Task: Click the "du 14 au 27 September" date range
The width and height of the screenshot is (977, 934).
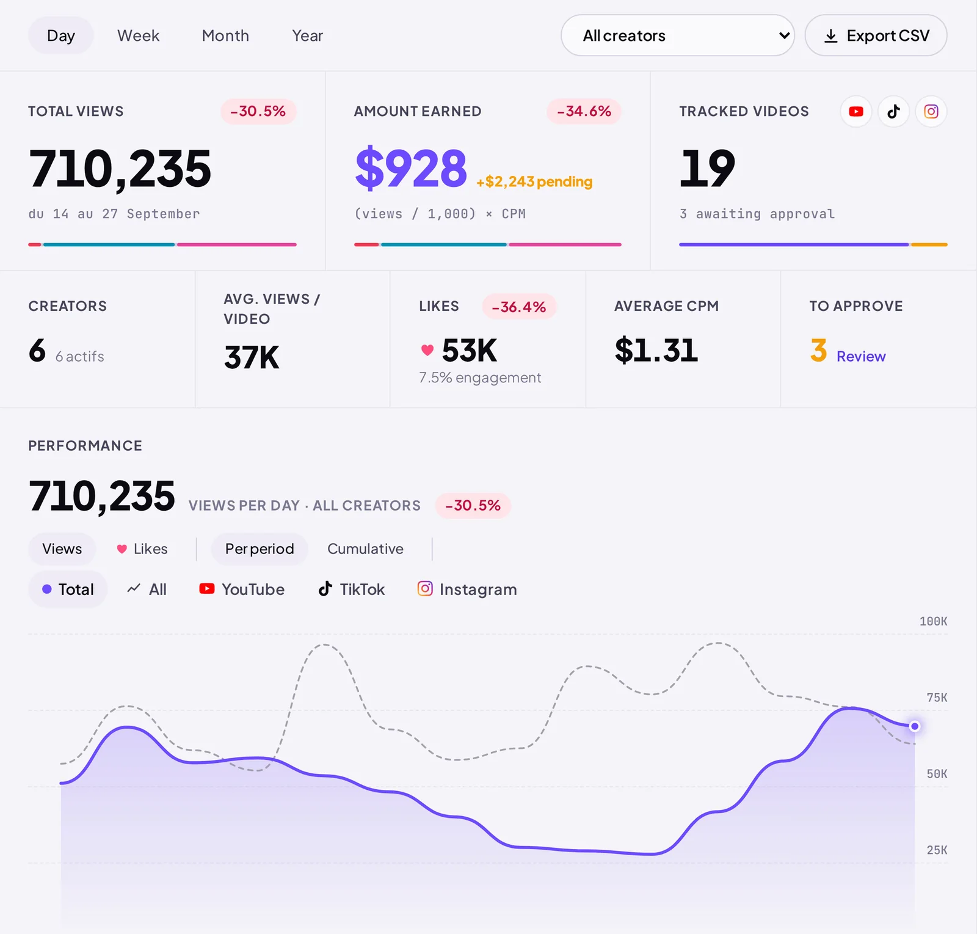Action: [x=114, y=214]
